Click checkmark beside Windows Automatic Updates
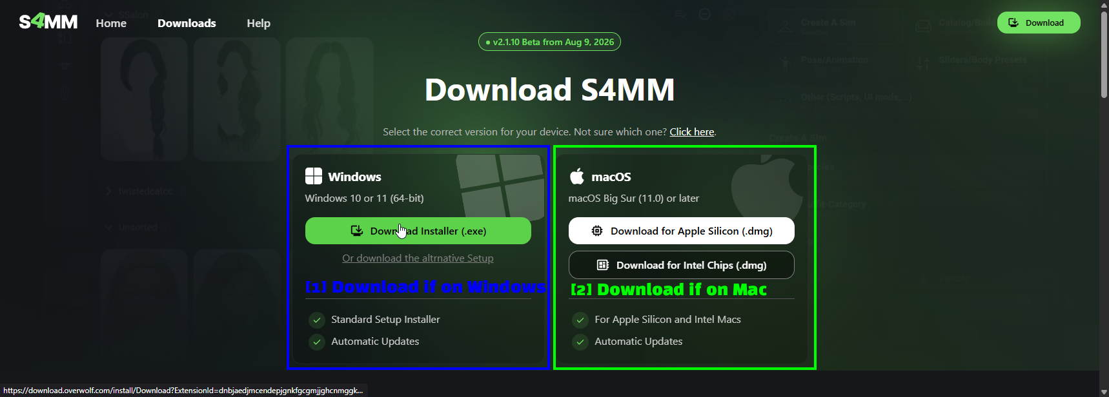Viewport: 1109px width, 397px height. pyautogui.click(x=317, y=342)
